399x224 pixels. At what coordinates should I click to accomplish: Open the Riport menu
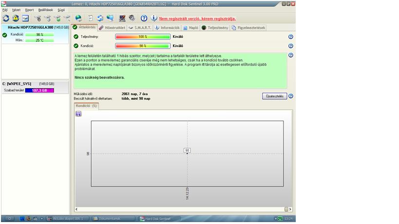point(29,10)
